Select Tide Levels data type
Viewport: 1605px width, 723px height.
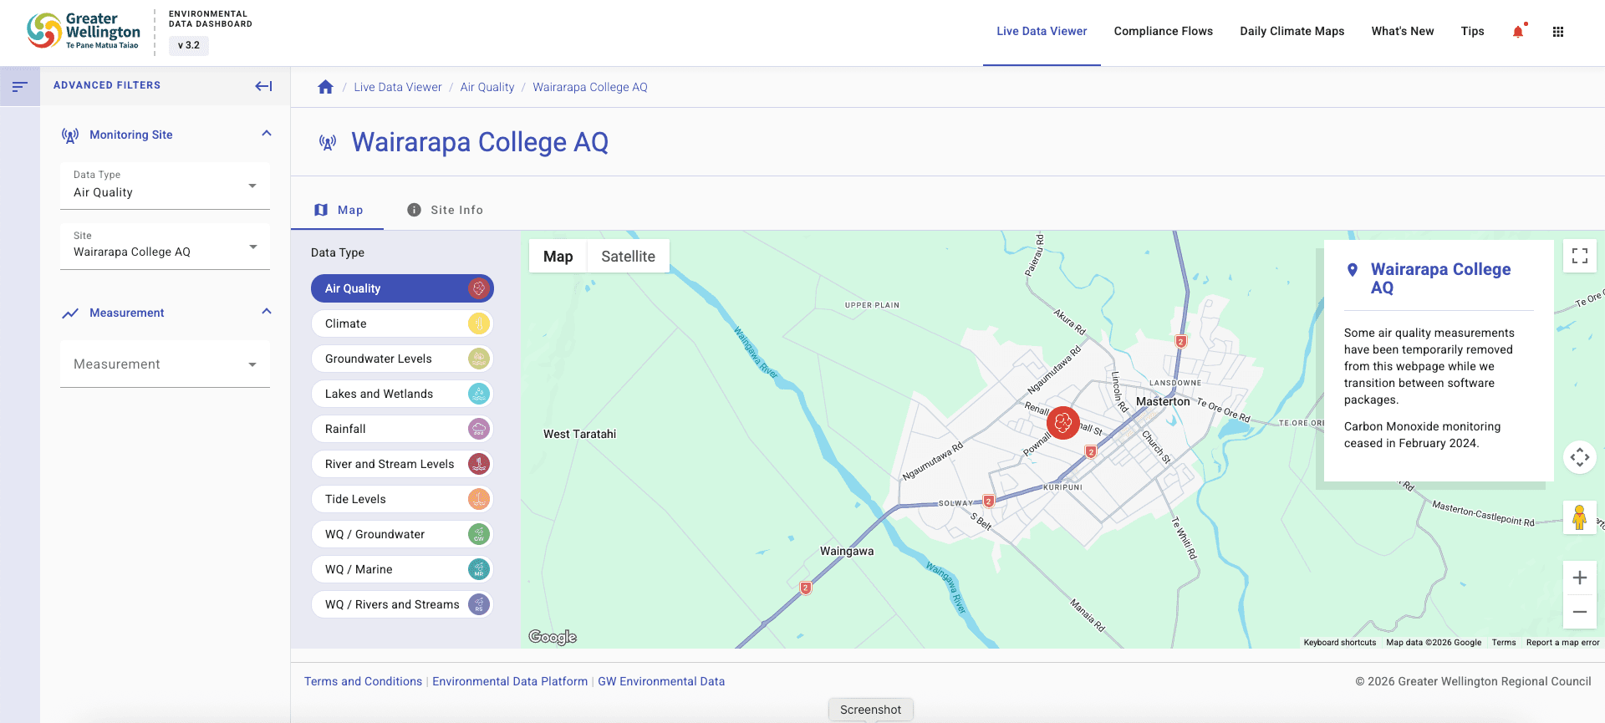(x=402, y=499)
